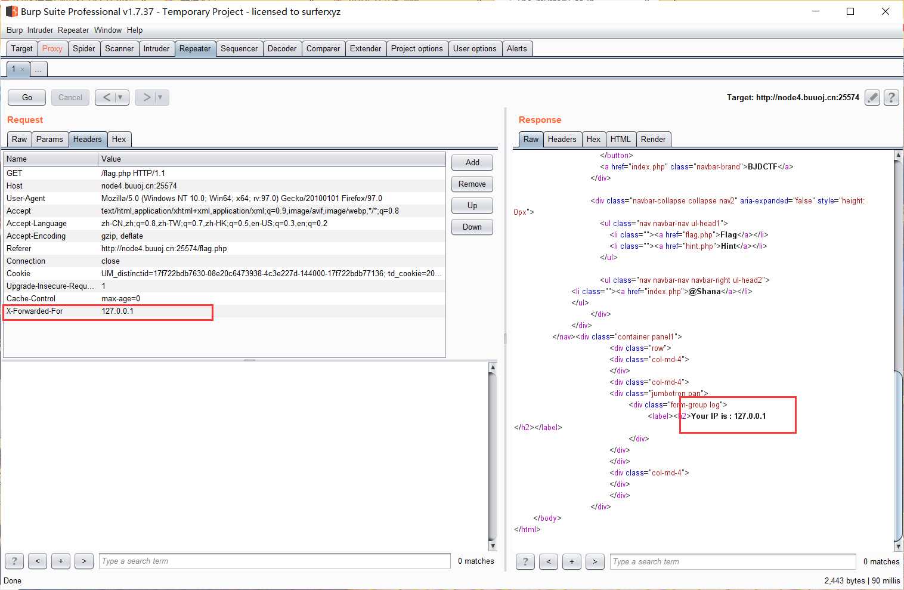Click response search help icon
The height and width of the screenshot is (590, 904).
click(x=525, y=561)
